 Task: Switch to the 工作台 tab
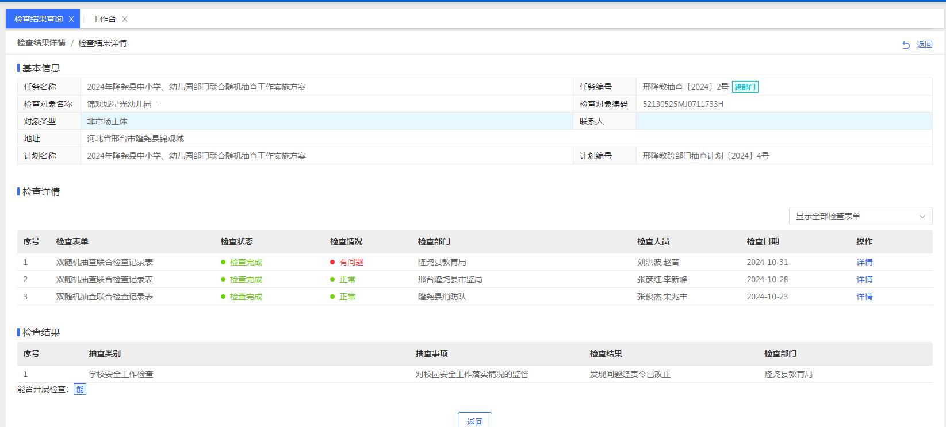pos(104,19)
